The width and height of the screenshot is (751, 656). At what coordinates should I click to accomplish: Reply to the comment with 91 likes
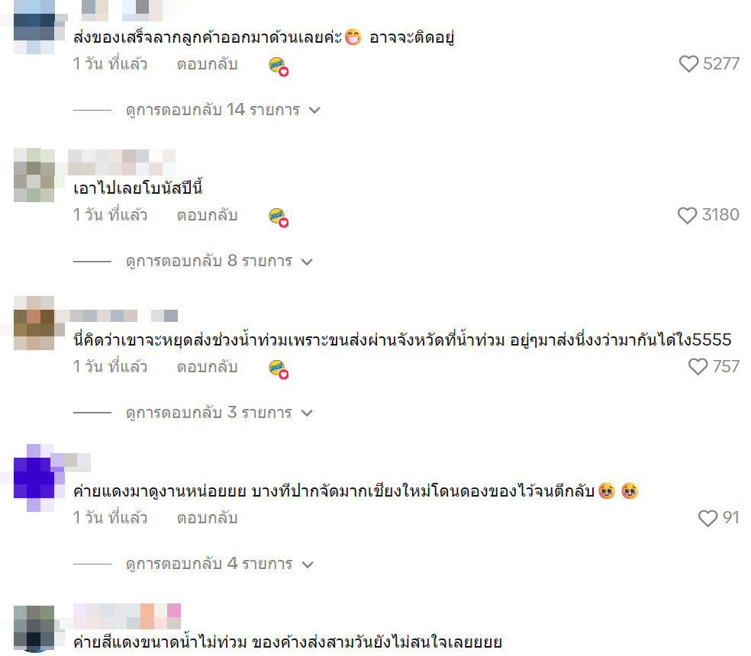(208, 519)
